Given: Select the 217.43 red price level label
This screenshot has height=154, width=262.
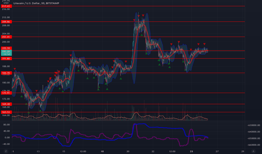Looking at the screenshot, I should pyautogui.click(x=6, y=6).
